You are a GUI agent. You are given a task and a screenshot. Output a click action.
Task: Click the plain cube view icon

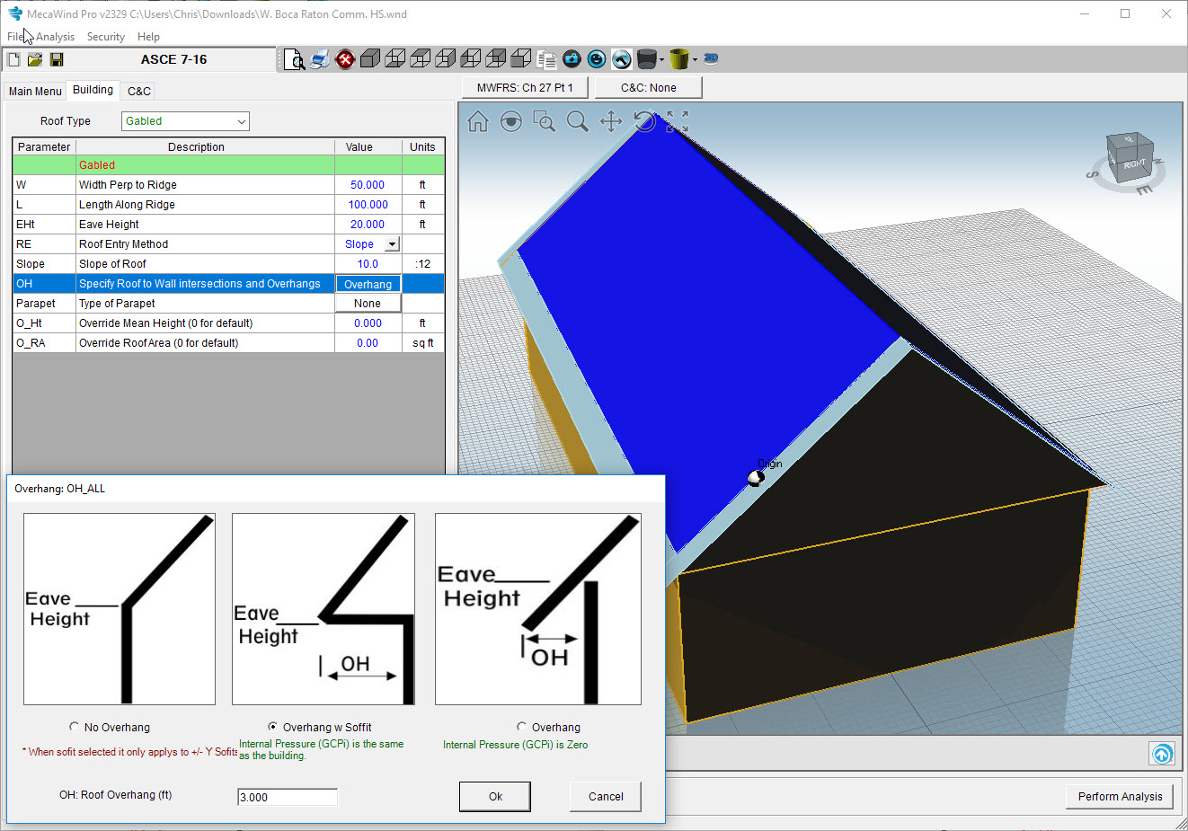[370, 59]
